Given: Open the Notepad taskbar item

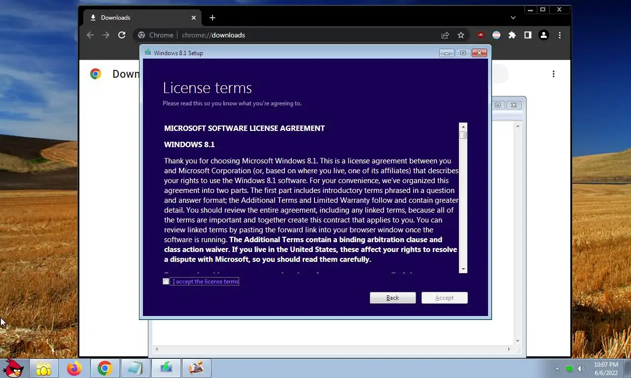Looking at the screenshot, I should [135, 368].
